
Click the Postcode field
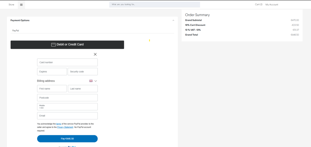(67, 98)
